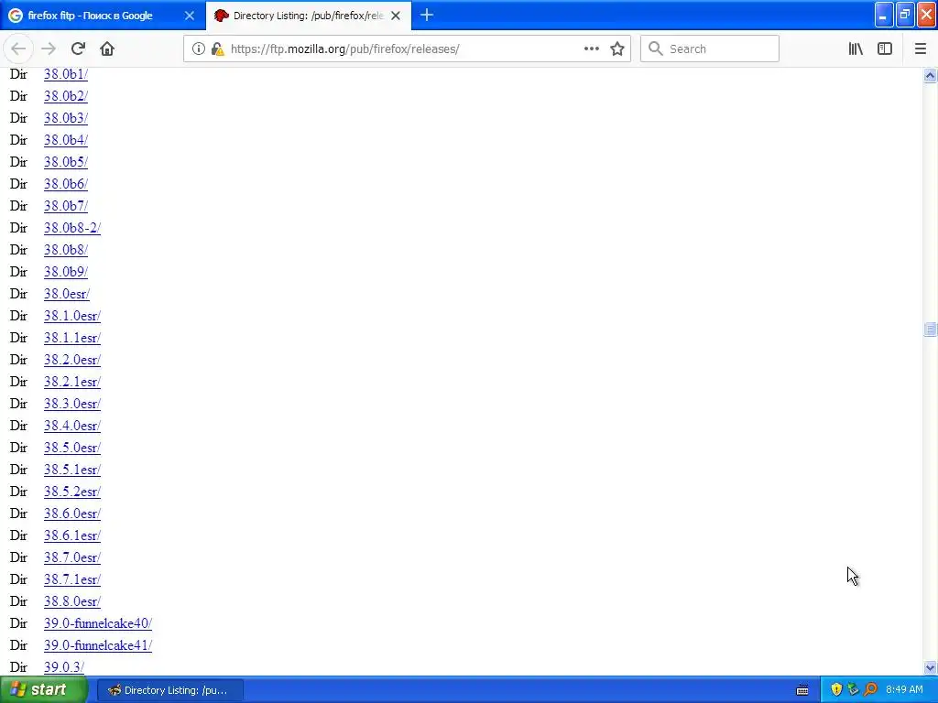
Task: Close the Google search tab
Action: coord(189,16)
